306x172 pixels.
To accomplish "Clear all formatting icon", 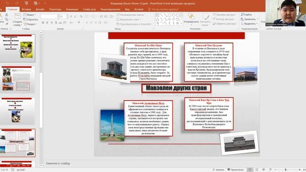I will (x=81, y=17).
